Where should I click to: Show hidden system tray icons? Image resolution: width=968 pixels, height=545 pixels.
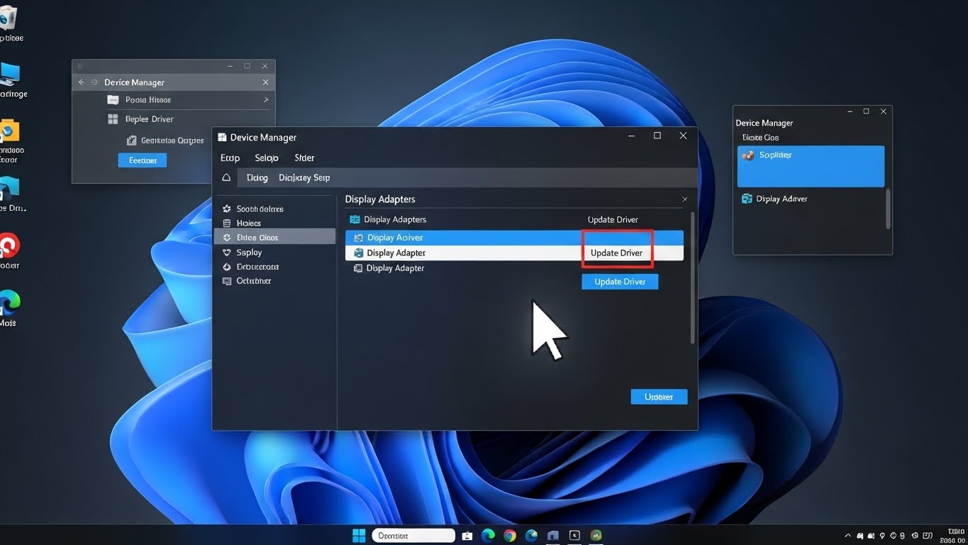847,536
